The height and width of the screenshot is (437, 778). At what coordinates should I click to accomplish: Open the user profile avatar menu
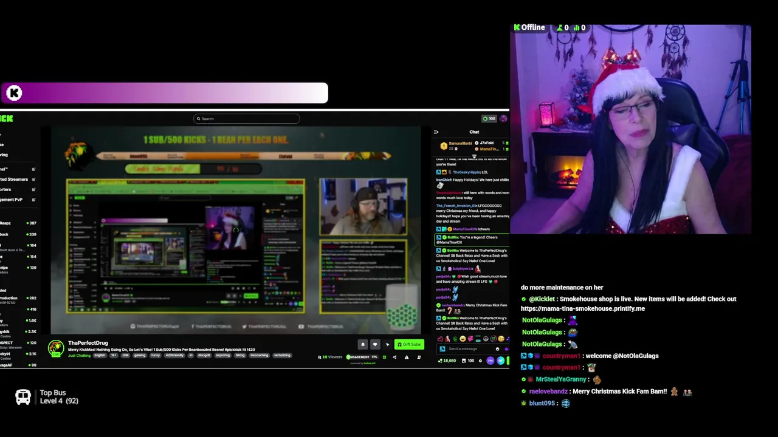point(503,118)
